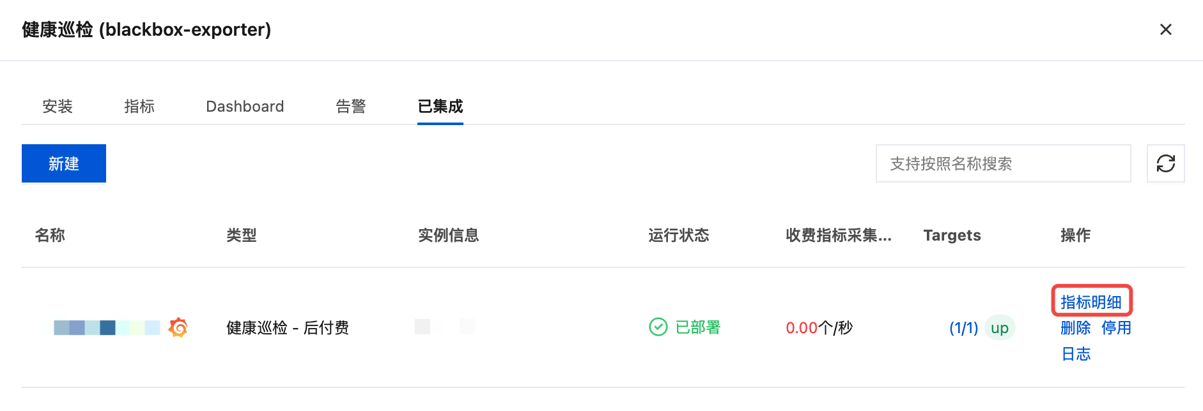Click the 收费指标采集 column header
The image size is (1203, 411).
(x=839, y=235)
